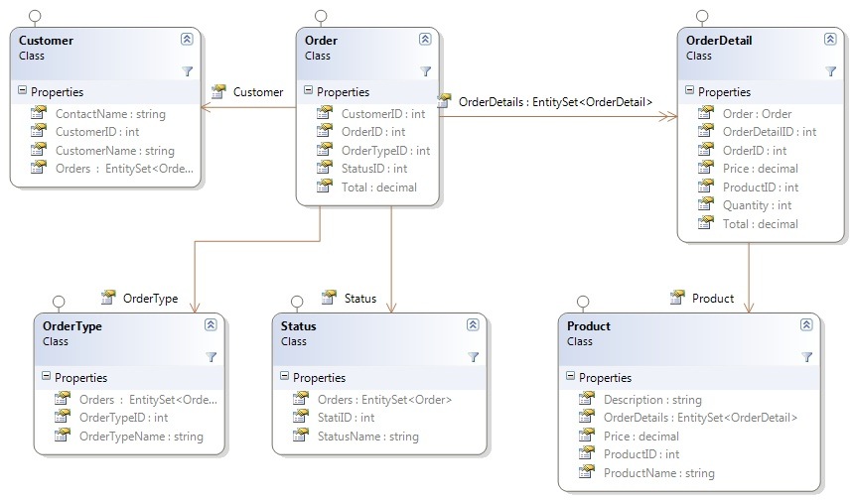
Task: Click the property icon beside StatusName : string
Action: point(301,435)
